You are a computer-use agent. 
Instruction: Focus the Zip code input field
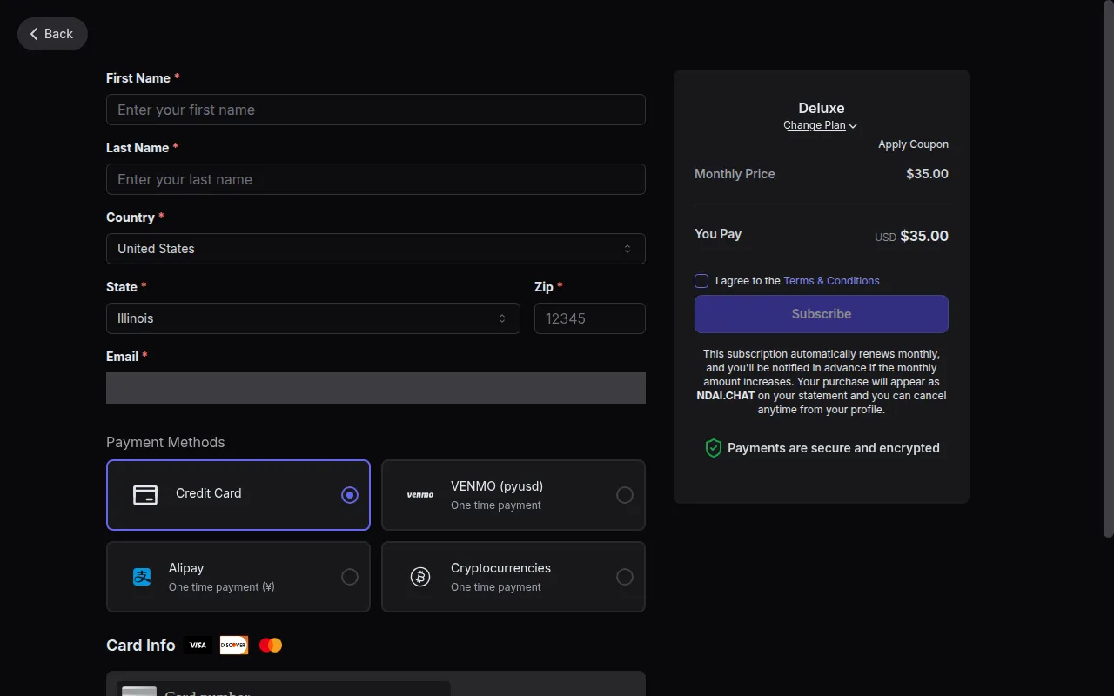[x=590, y=318]
